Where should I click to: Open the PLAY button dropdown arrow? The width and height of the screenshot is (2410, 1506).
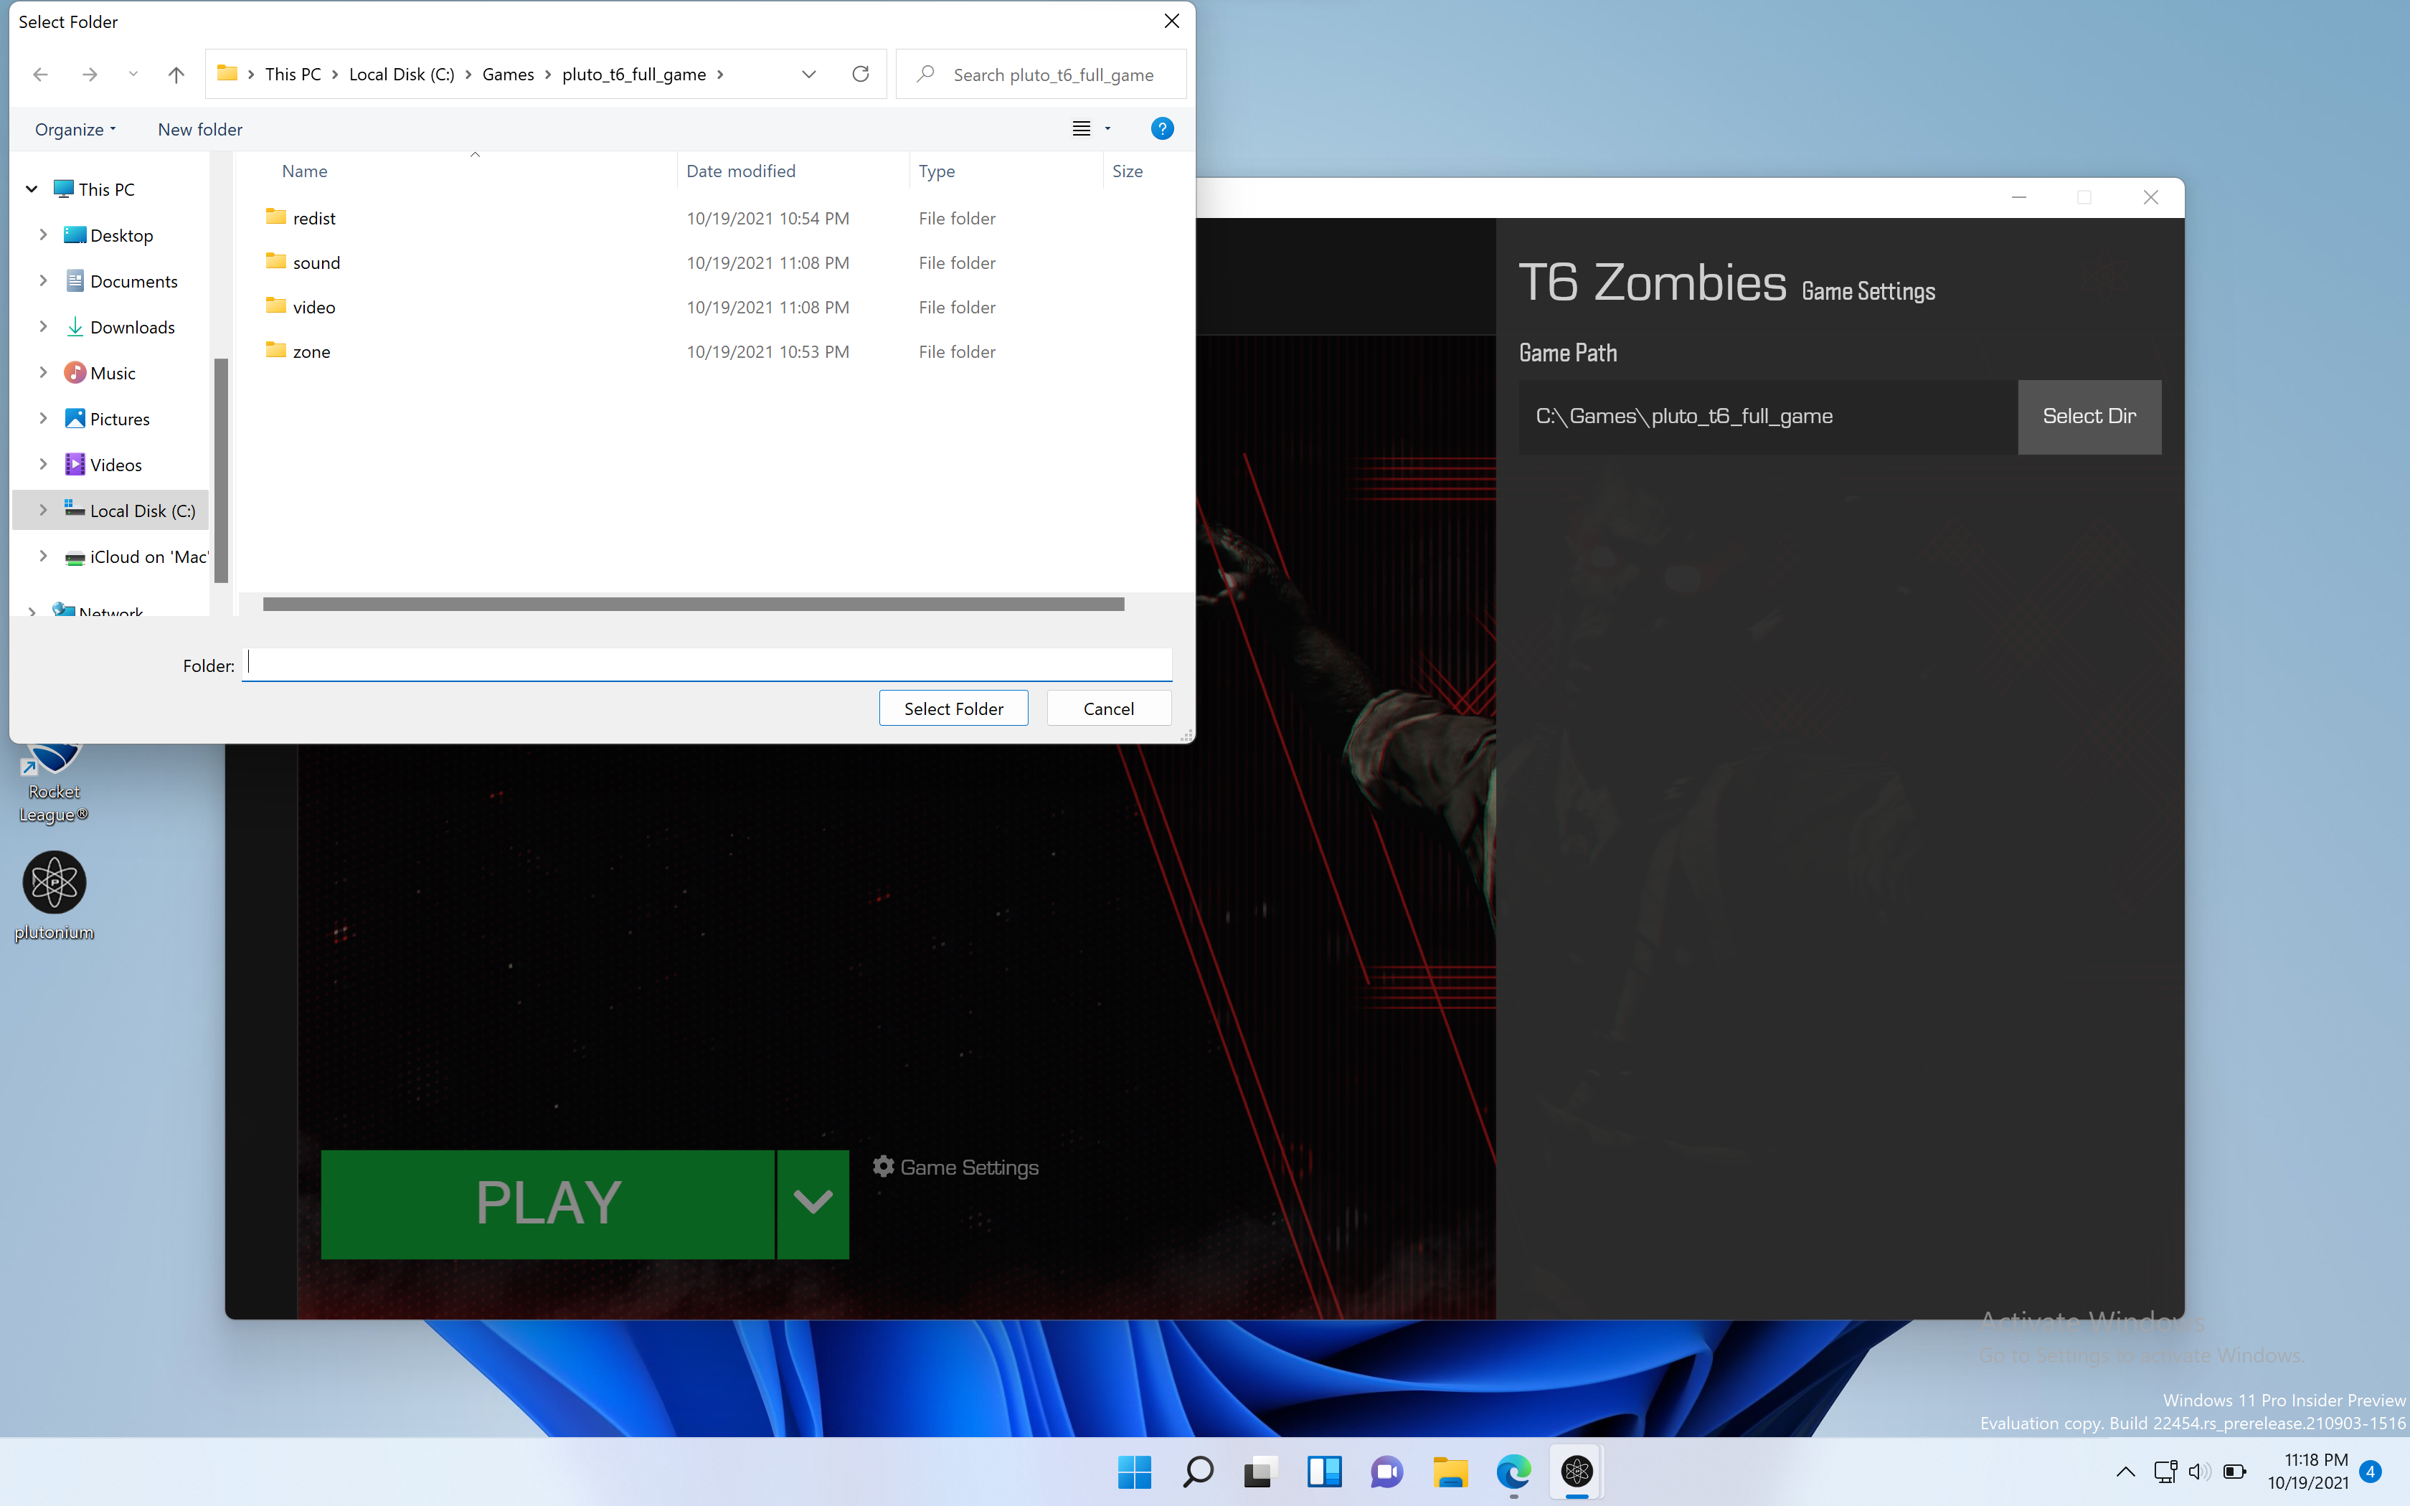pyautogui.click(x=813, y=1203)
